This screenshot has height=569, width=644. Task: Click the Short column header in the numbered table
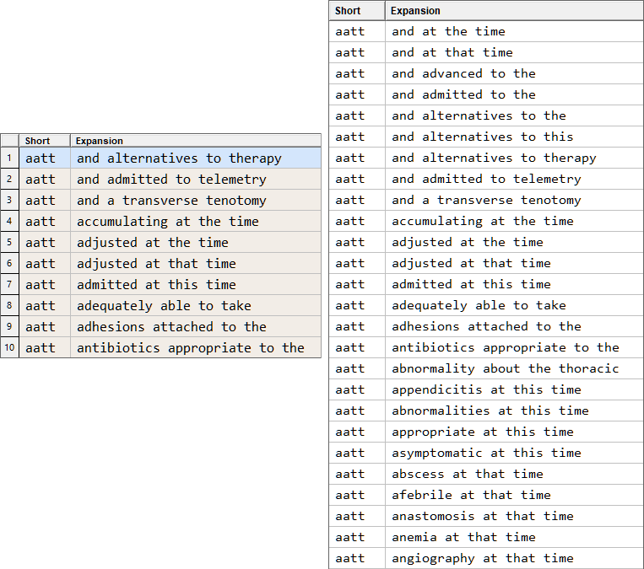point(44,141)
